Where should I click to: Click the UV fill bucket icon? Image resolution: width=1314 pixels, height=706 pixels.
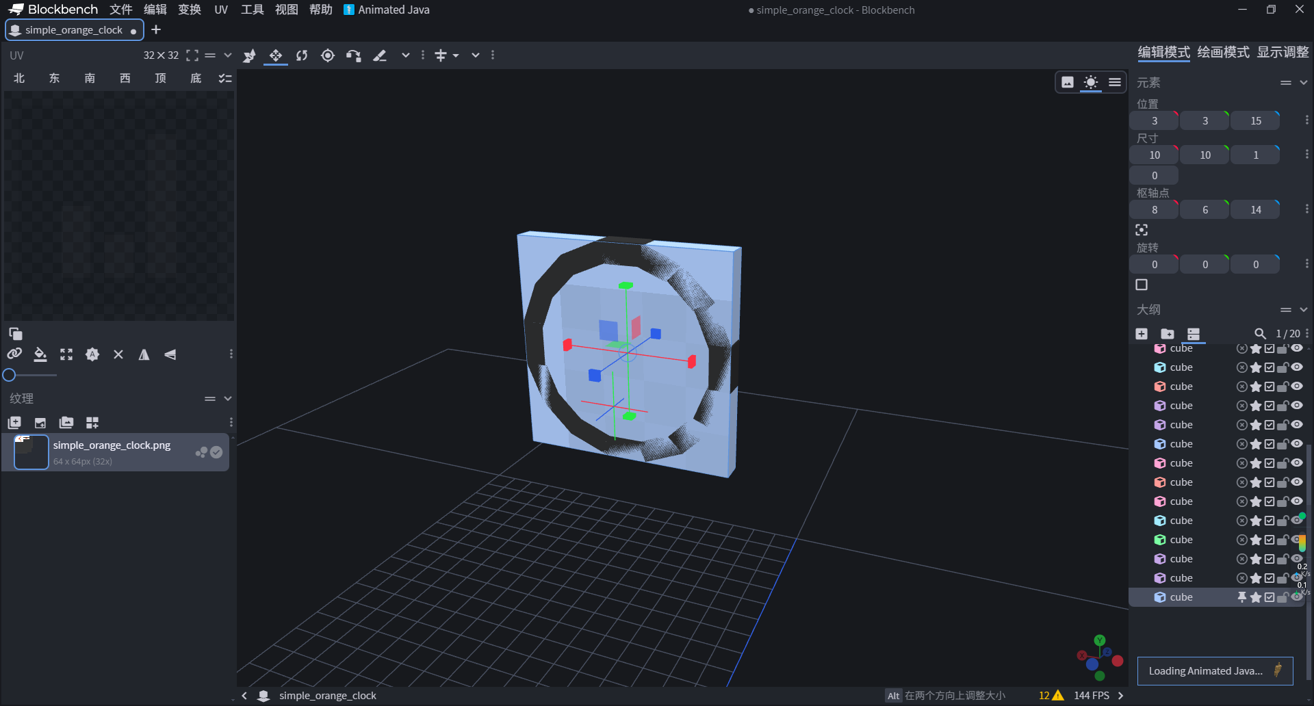tap(40, 354)
